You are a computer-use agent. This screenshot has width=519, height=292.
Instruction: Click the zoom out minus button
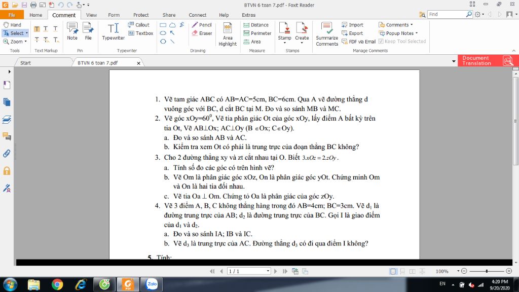(464, 271)
